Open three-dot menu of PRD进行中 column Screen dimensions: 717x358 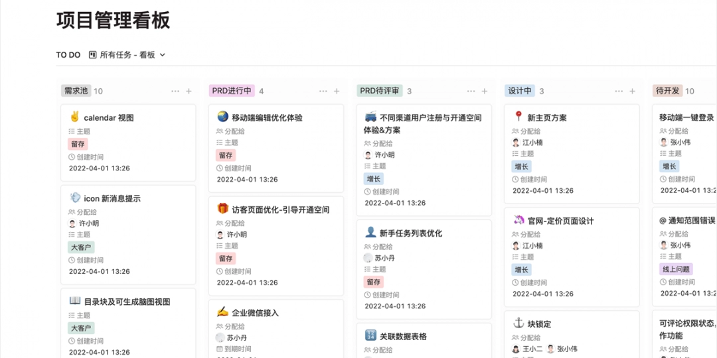click(x=323, y=91)
